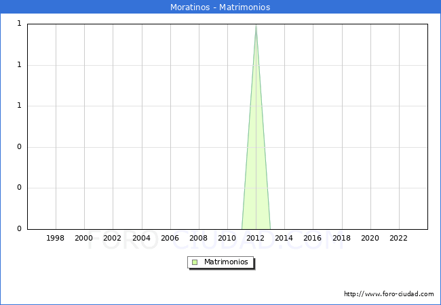This screenshot has width=441, height=305.
Task: Select the 2016 x-axis label
Action: click(x=313, y=239)
